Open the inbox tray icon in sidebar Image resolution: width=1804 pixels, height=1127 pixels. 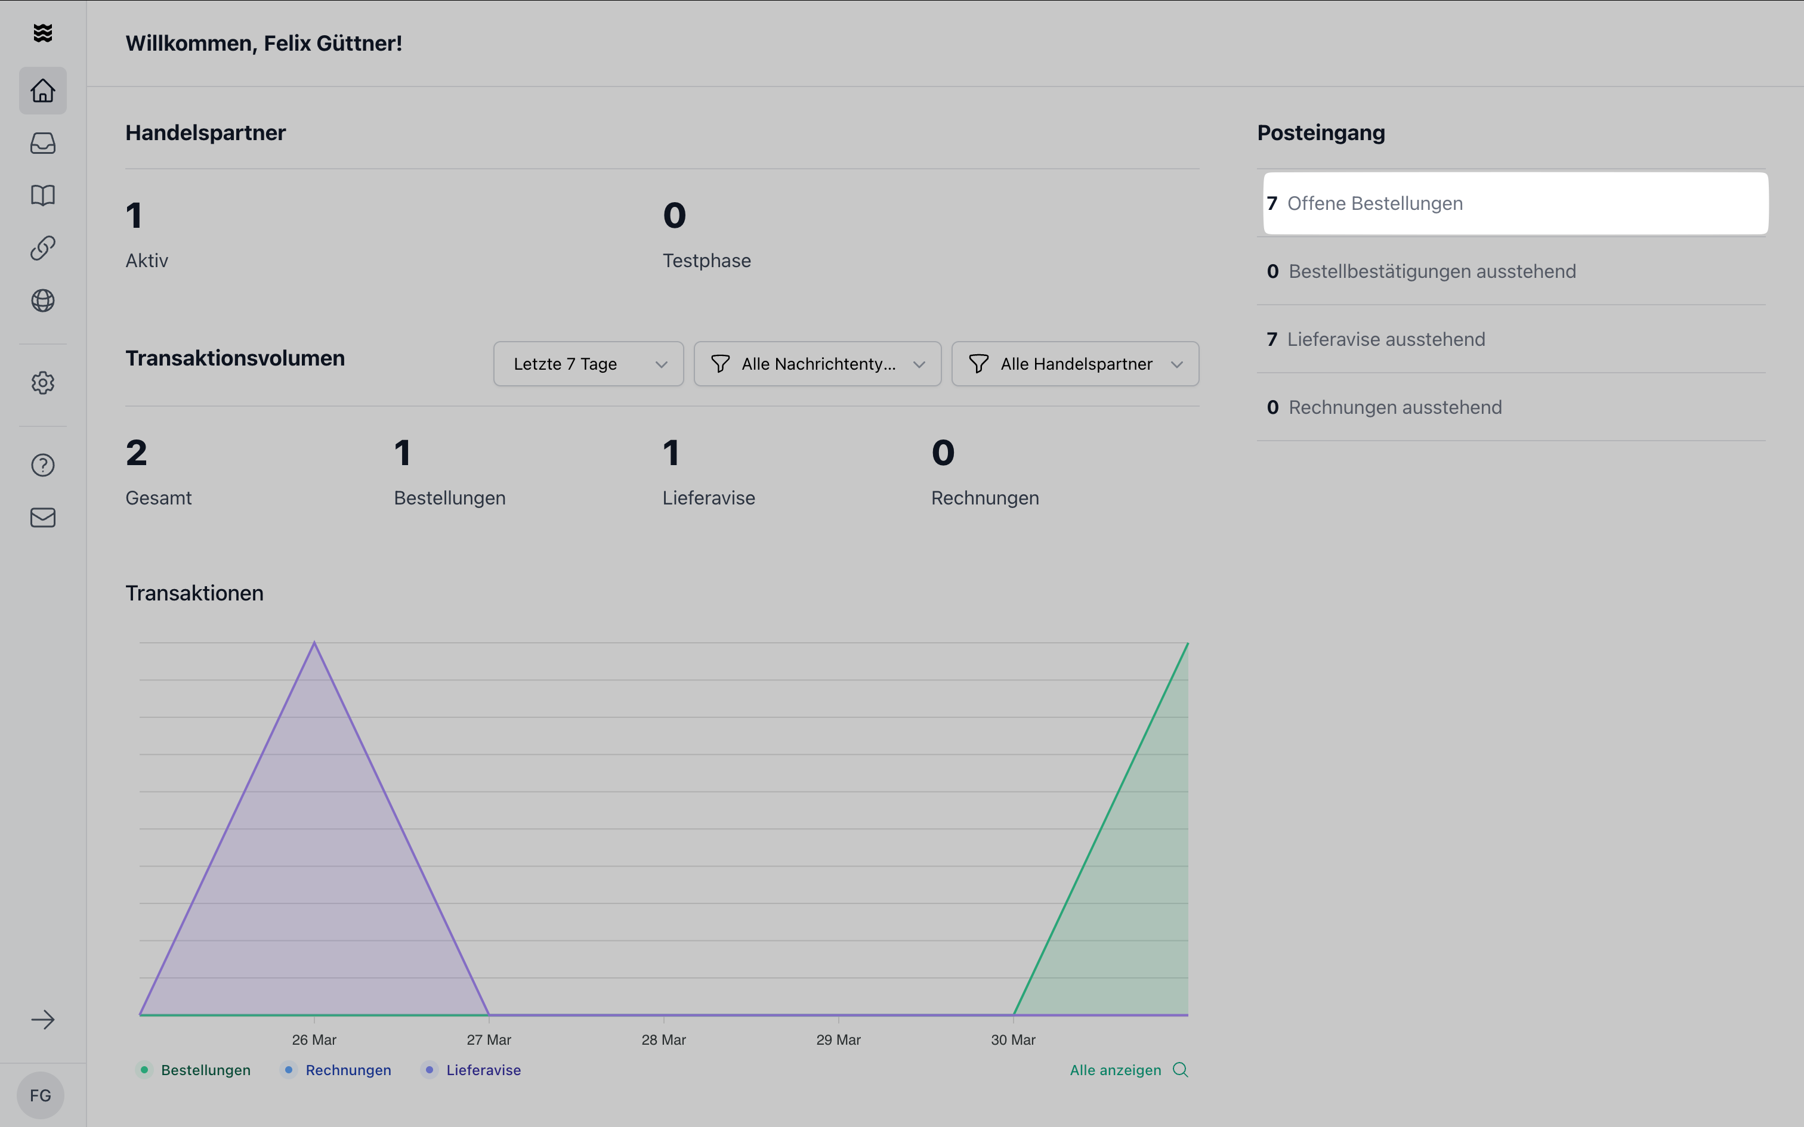(x=42, y=143)
